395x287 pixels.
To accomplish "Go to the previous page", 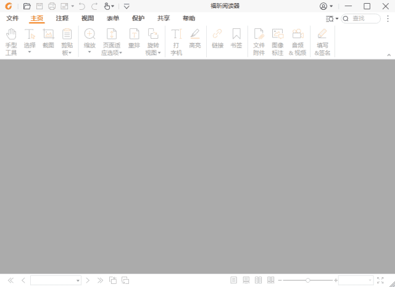I will [23, 280].
